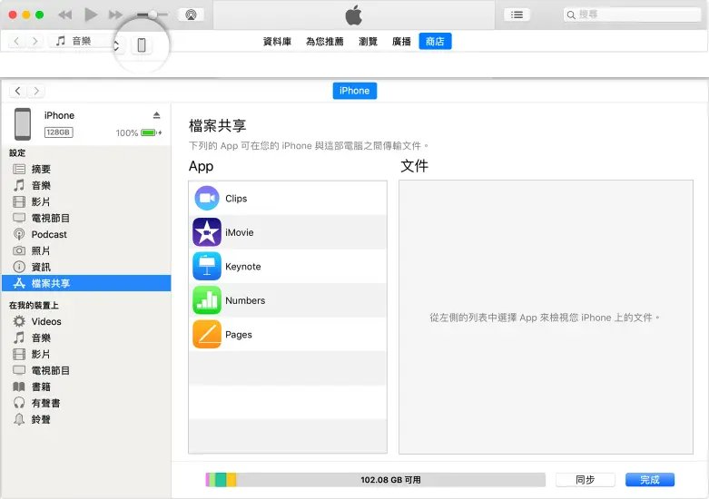Viewport: 709px width, 499px height.
Task: Open the AirPlay output icon
Action: [x=191, y=15]
